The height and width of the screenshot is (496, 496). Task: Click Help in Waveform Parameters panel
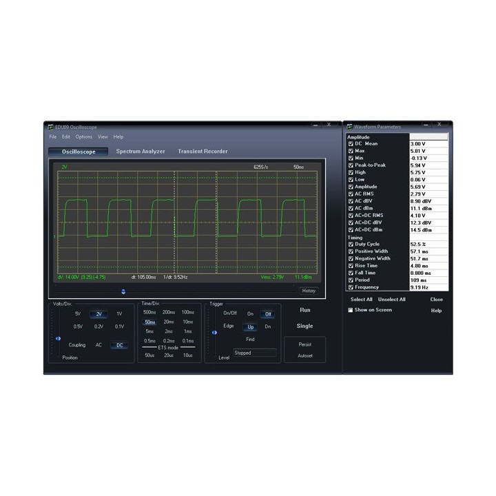coord(436,310)
